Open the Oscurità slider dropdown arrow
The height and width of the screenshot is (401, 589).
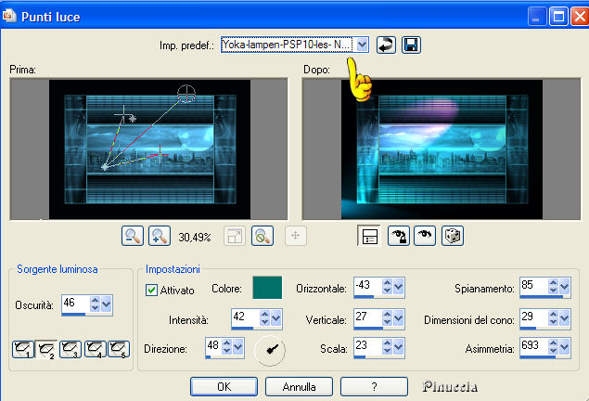pos(107,304)
